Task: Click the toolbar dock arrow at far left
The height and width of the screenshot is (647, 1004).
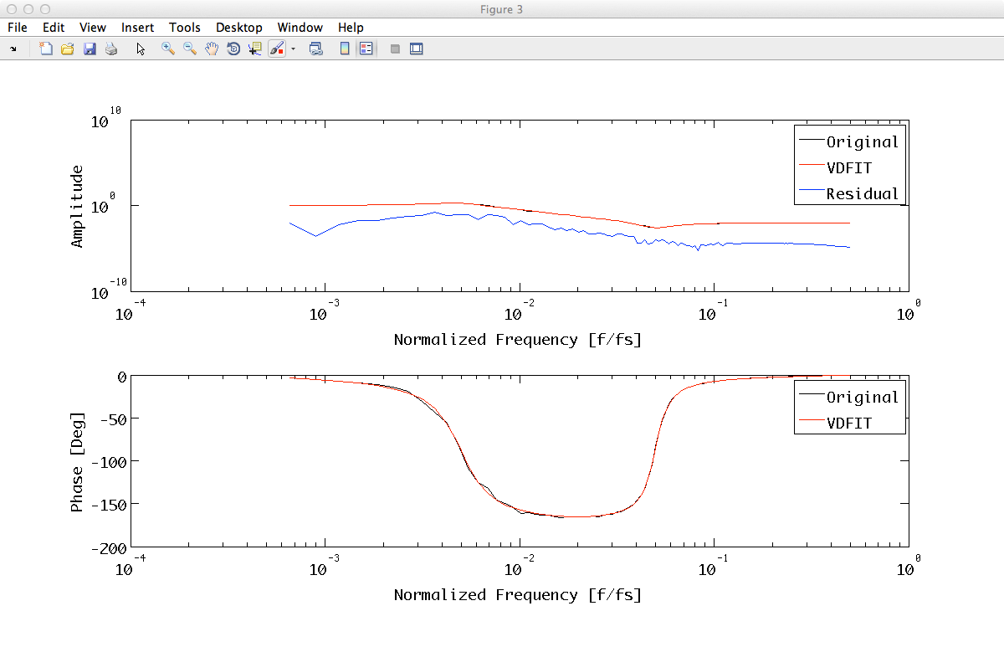Action: [13, 49]
